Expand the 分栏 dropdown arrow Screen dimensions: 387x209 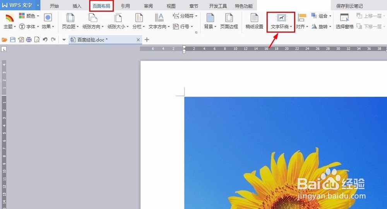tap(144, 27)
